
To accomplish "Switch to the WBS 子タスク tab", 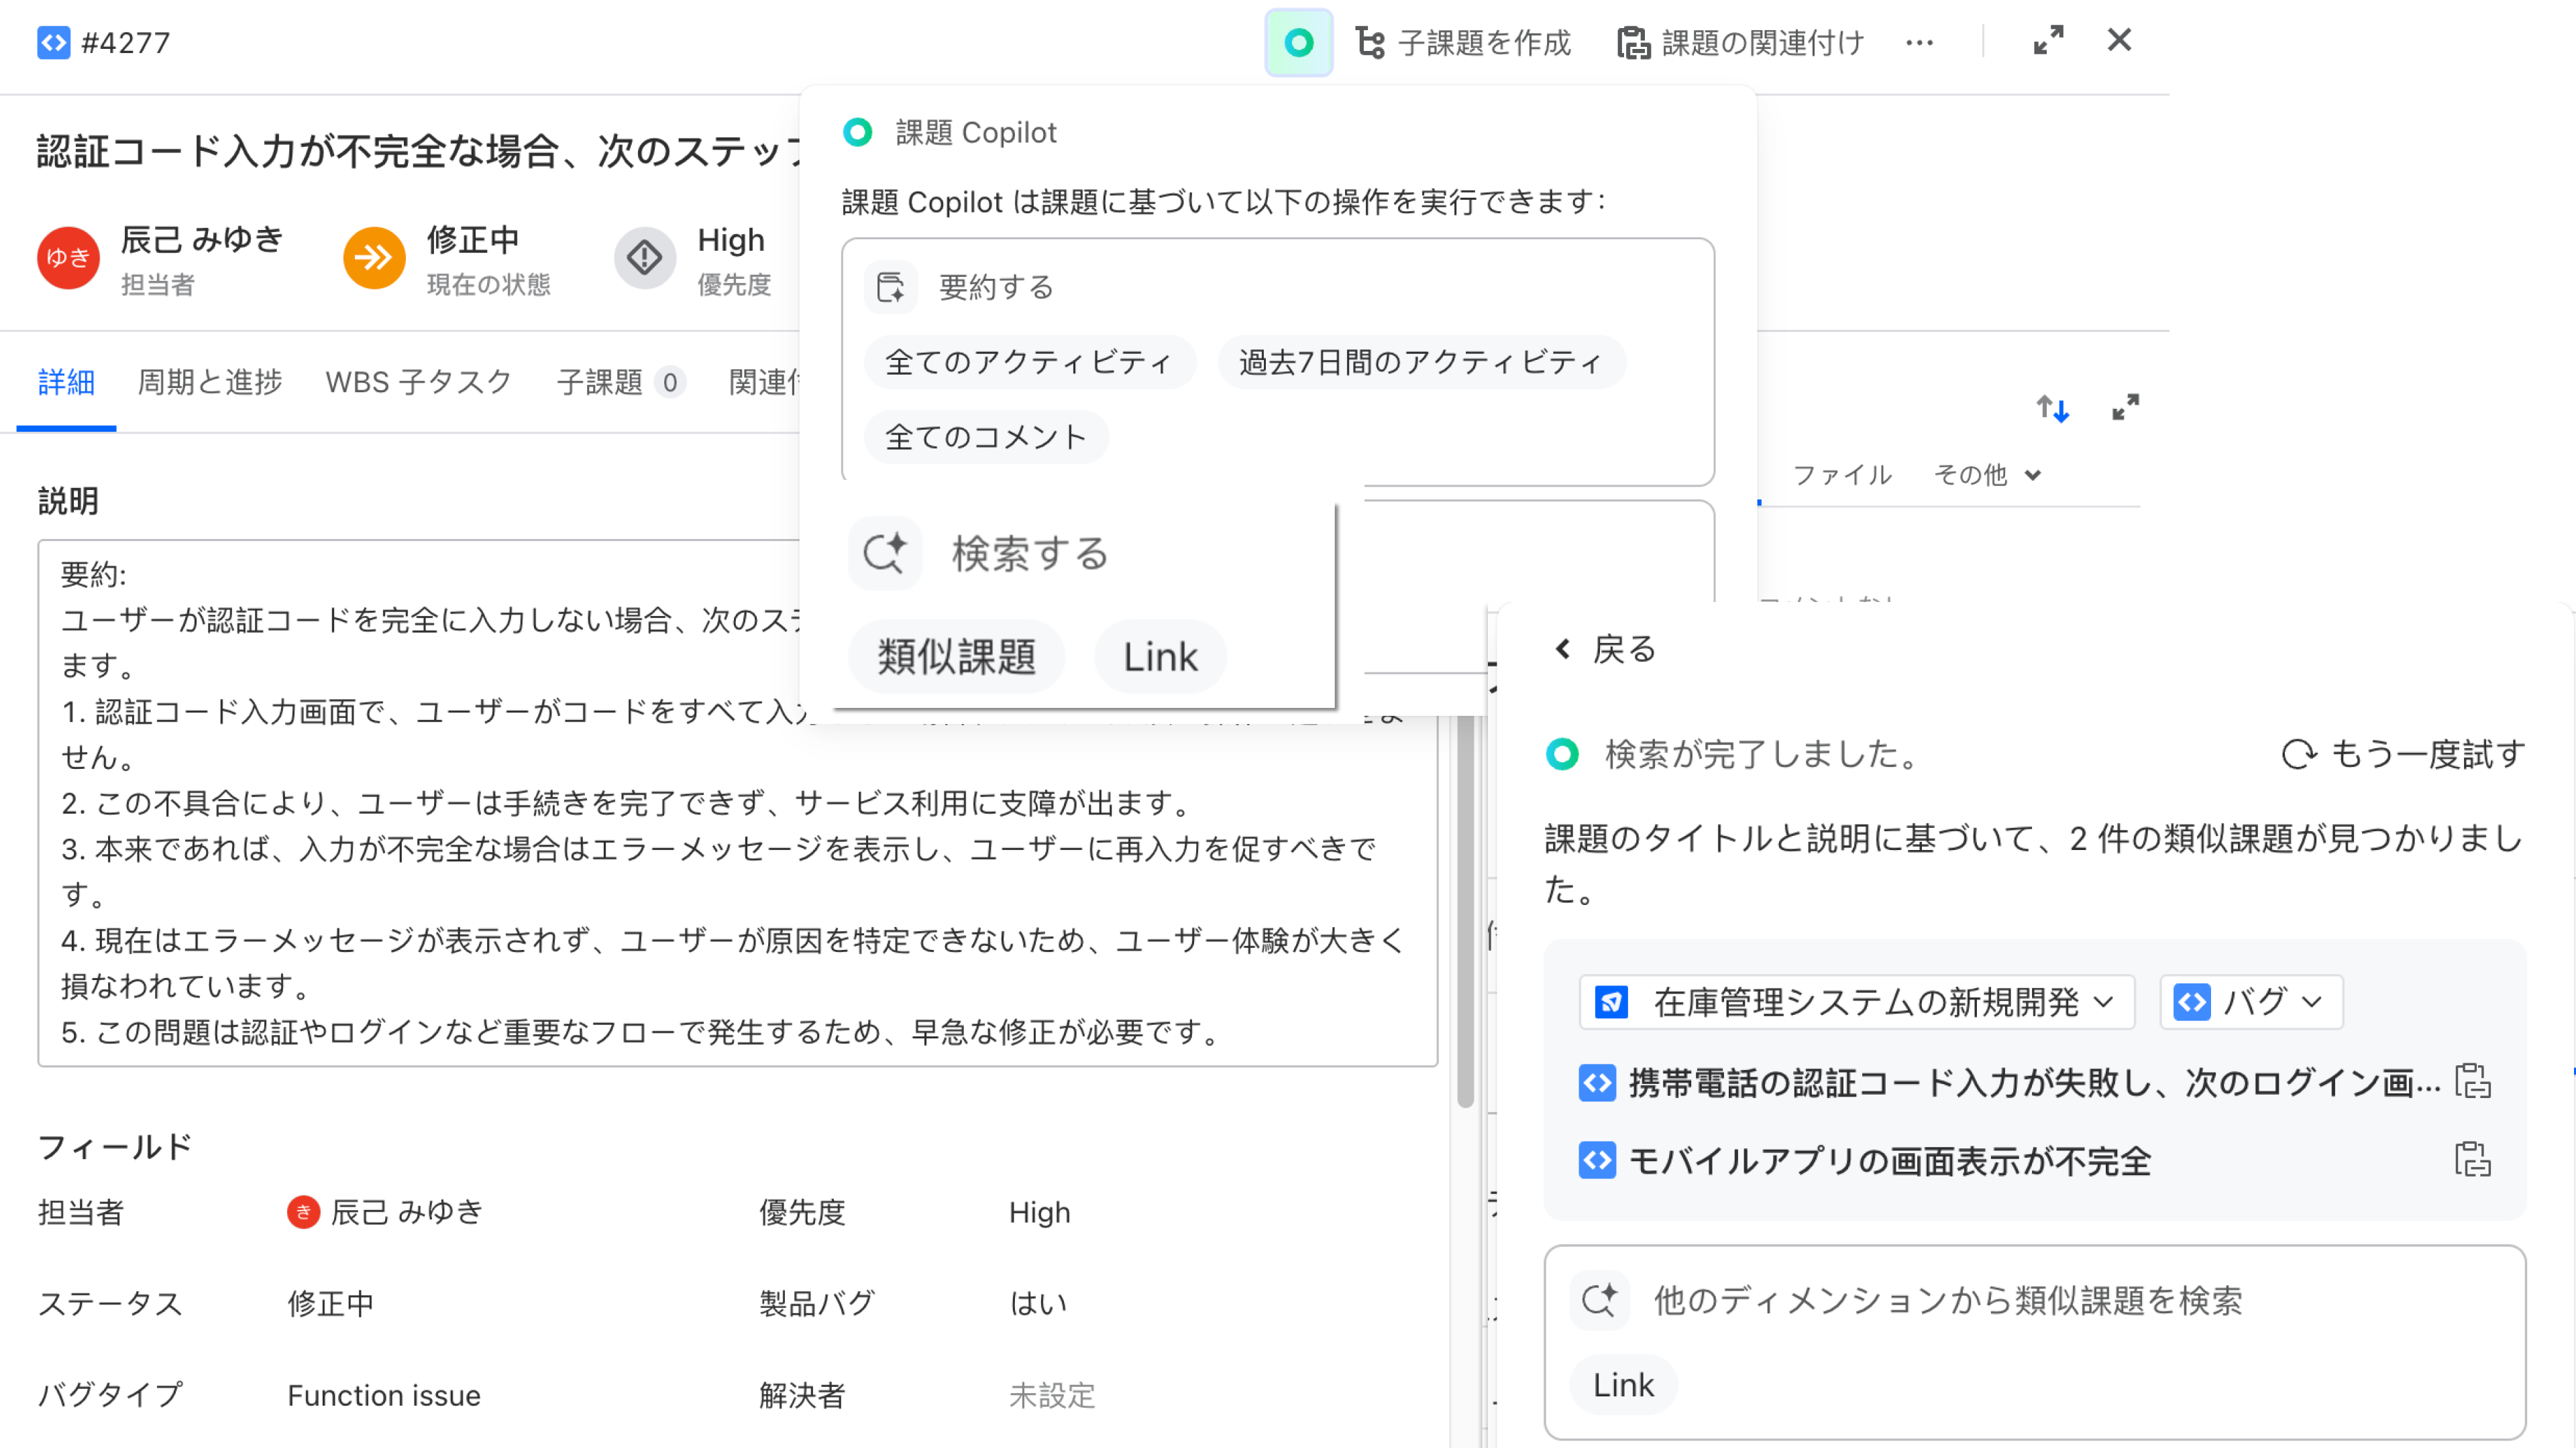I will coord(419,381).
